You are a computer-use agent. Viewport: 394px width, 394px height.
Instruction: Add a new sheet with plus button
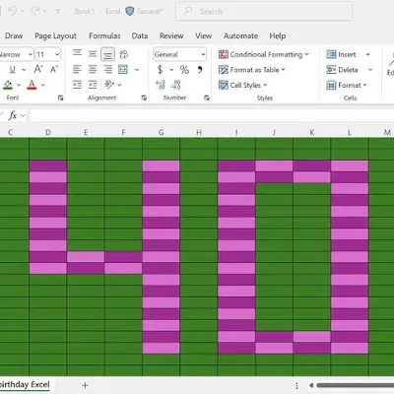(x=85, y=385)
